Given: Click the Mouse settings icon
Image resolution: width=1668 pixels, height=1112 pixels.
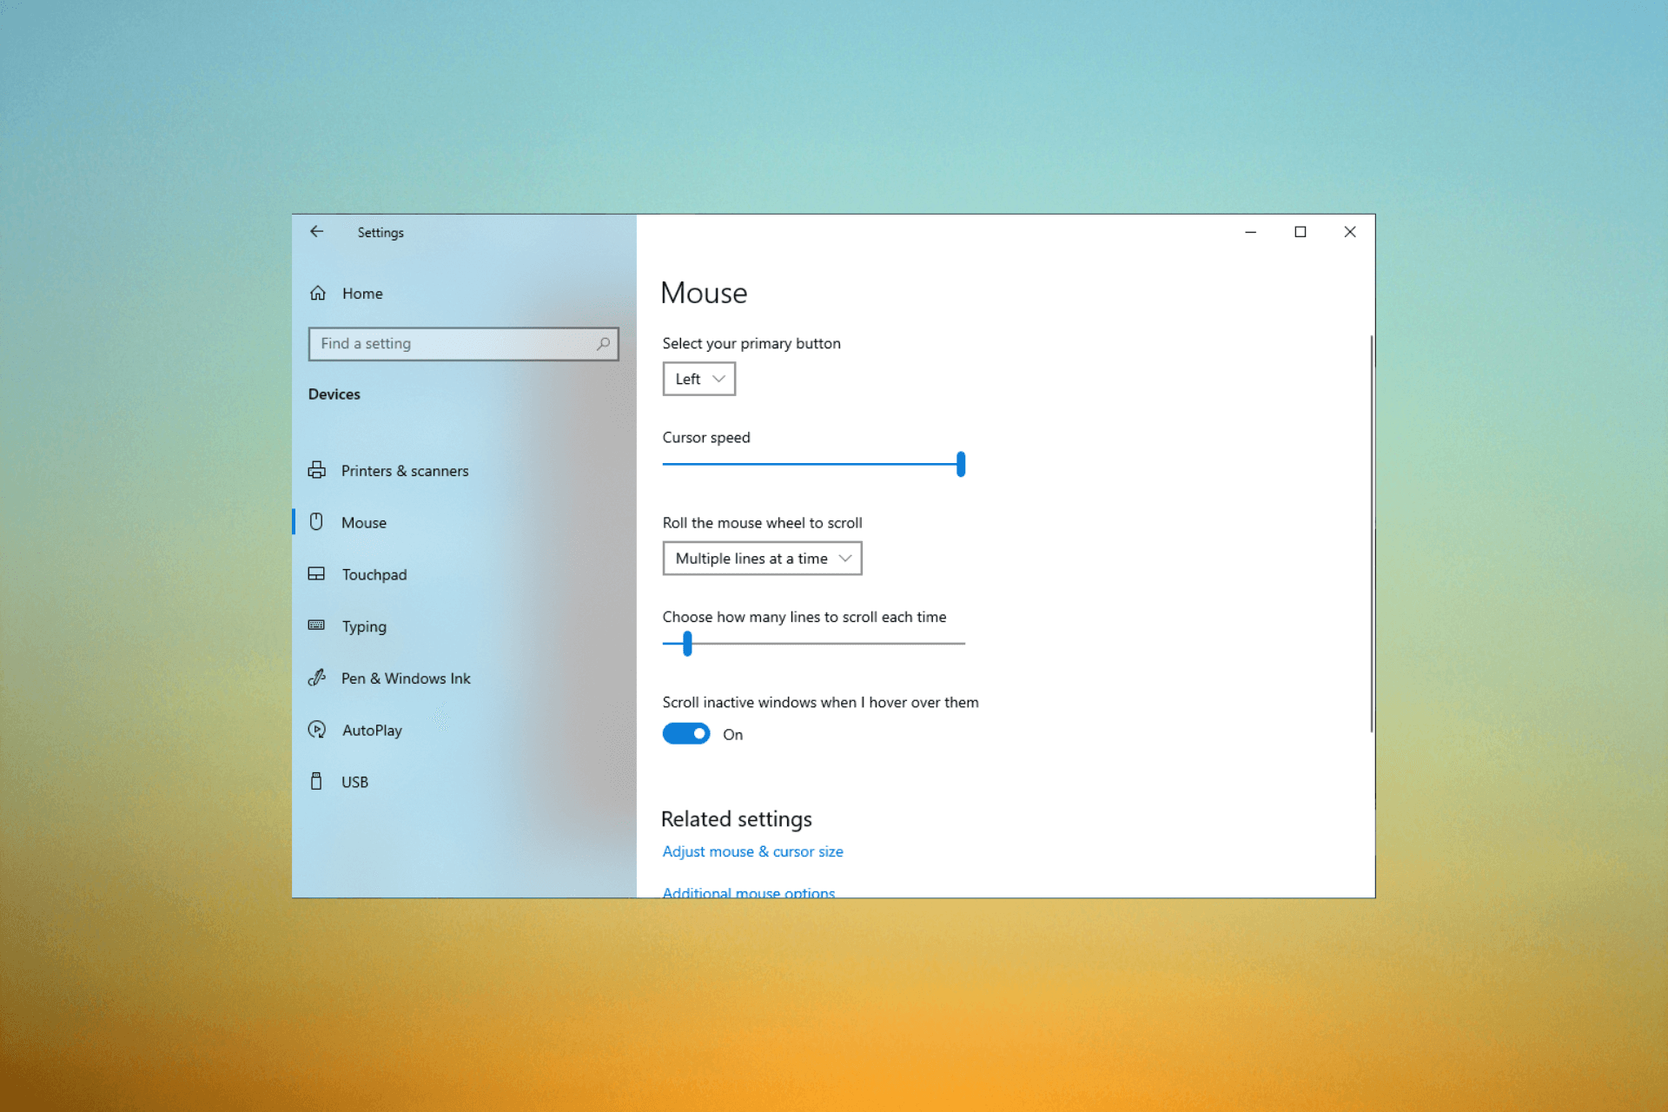Looking at the screenshot, I should pyautogui.click(x=321, y=522).
